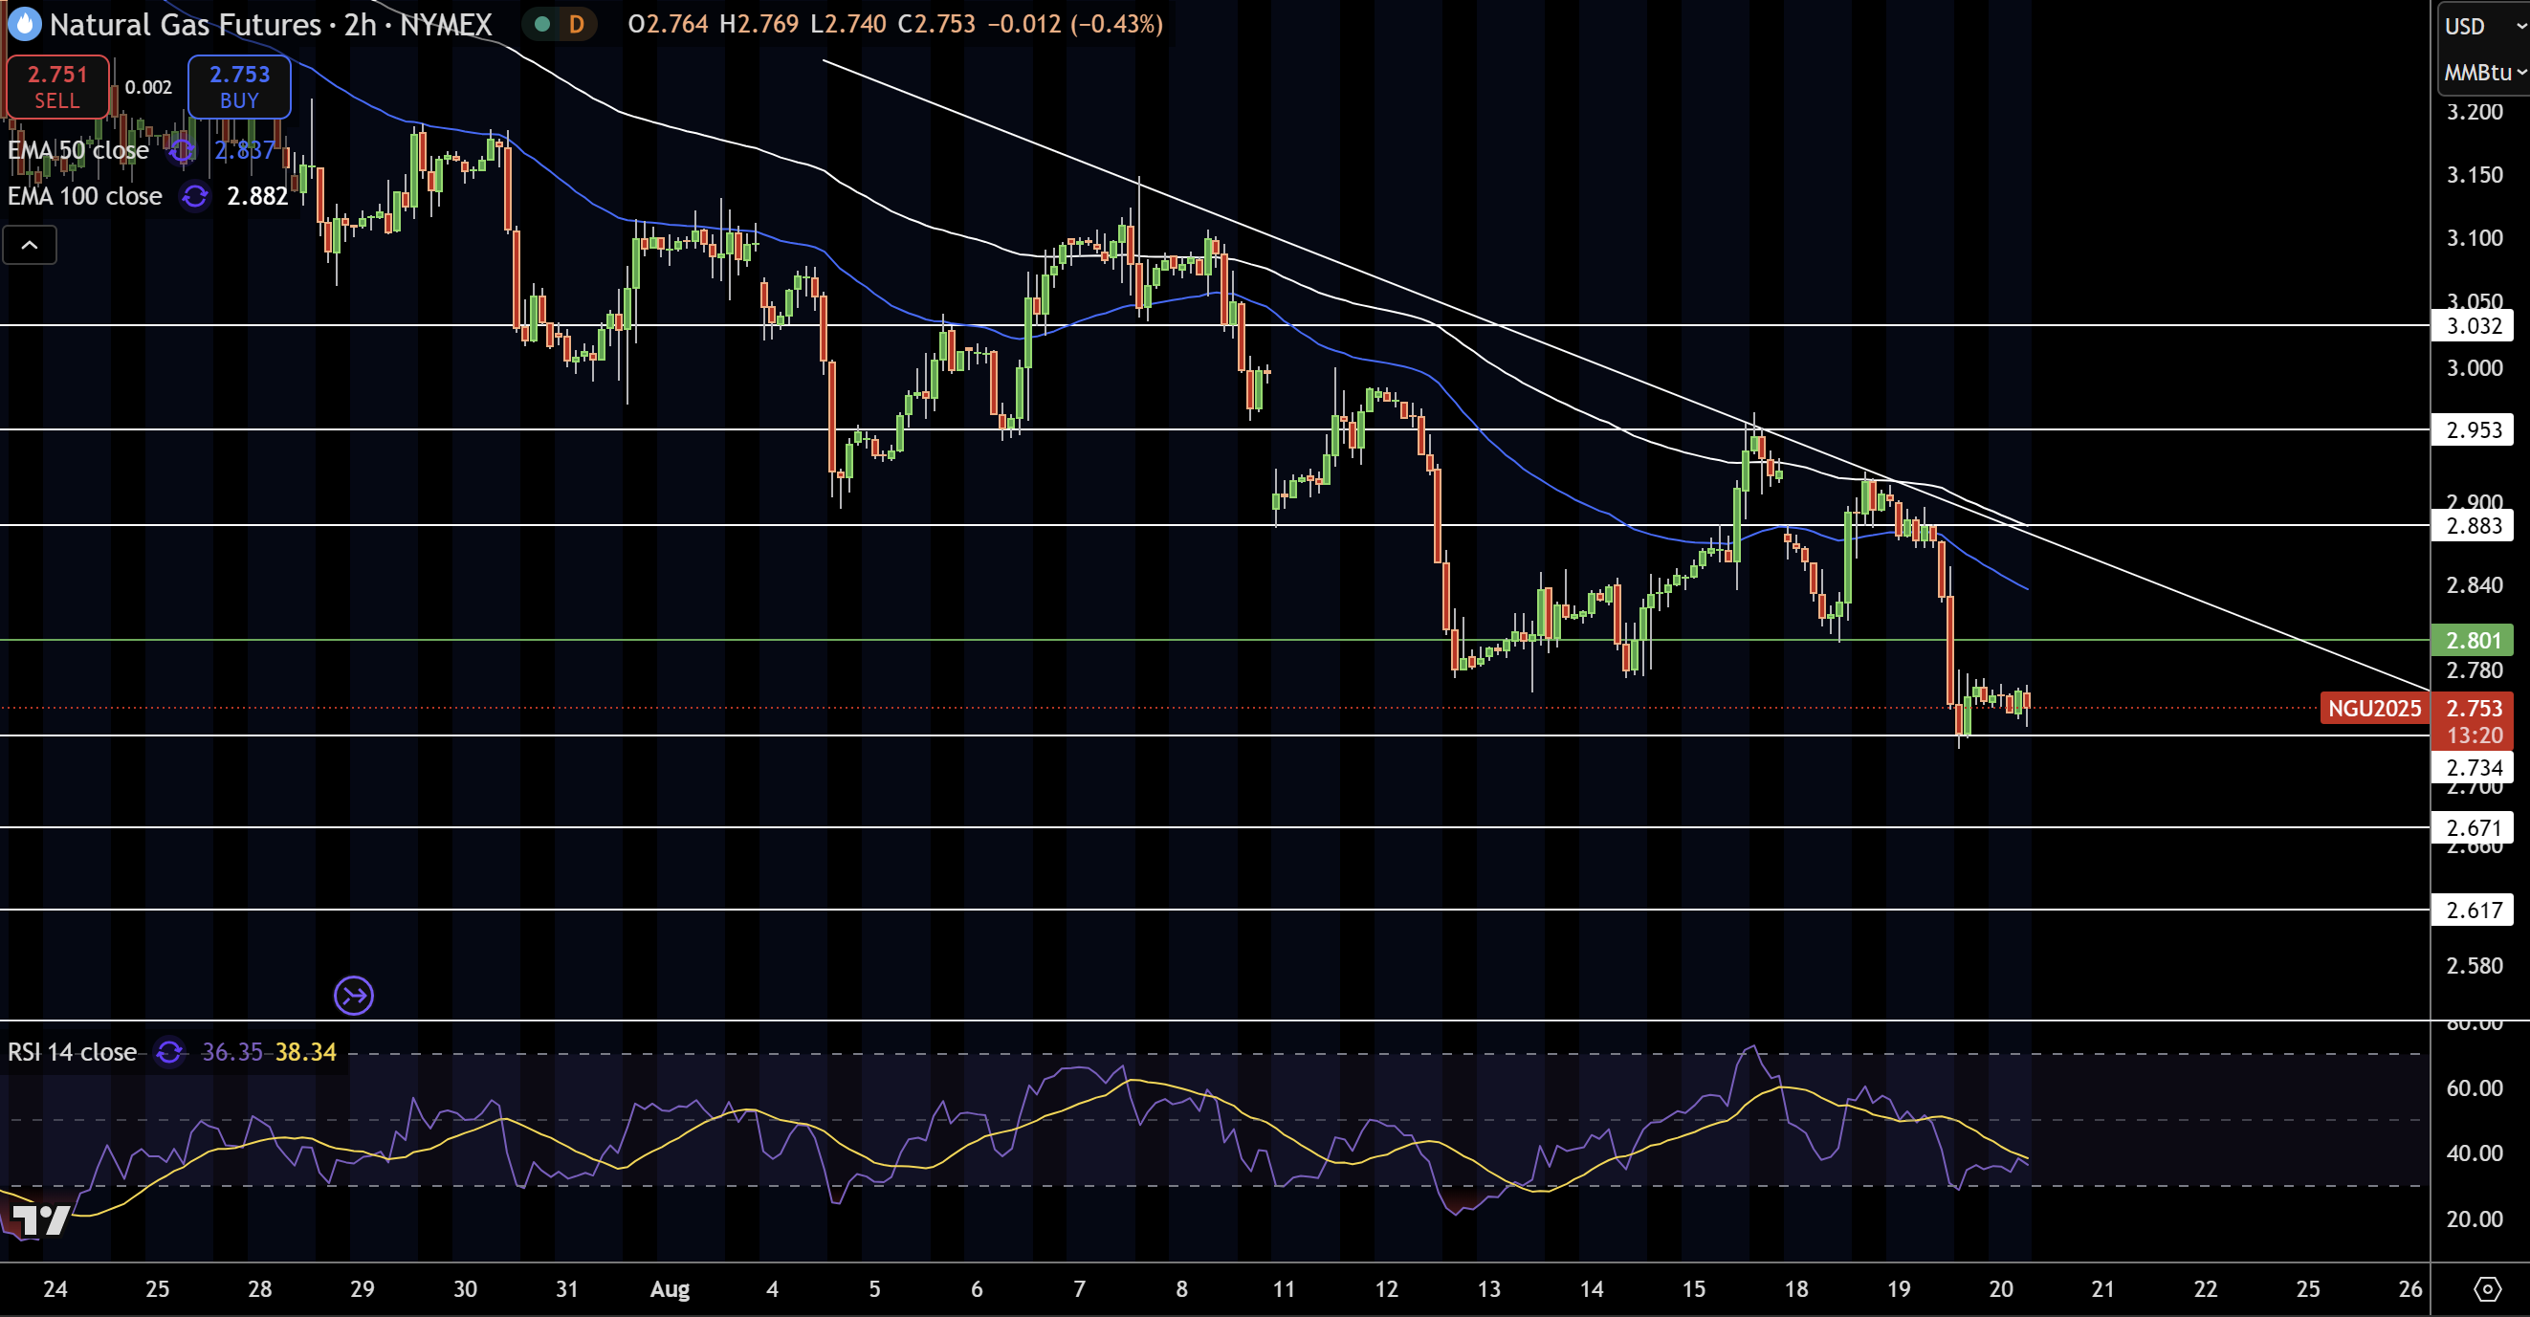The image size is (2530, 1317).
Task: Click the RSI 14 refresh loading icon
Action: 169,1052
